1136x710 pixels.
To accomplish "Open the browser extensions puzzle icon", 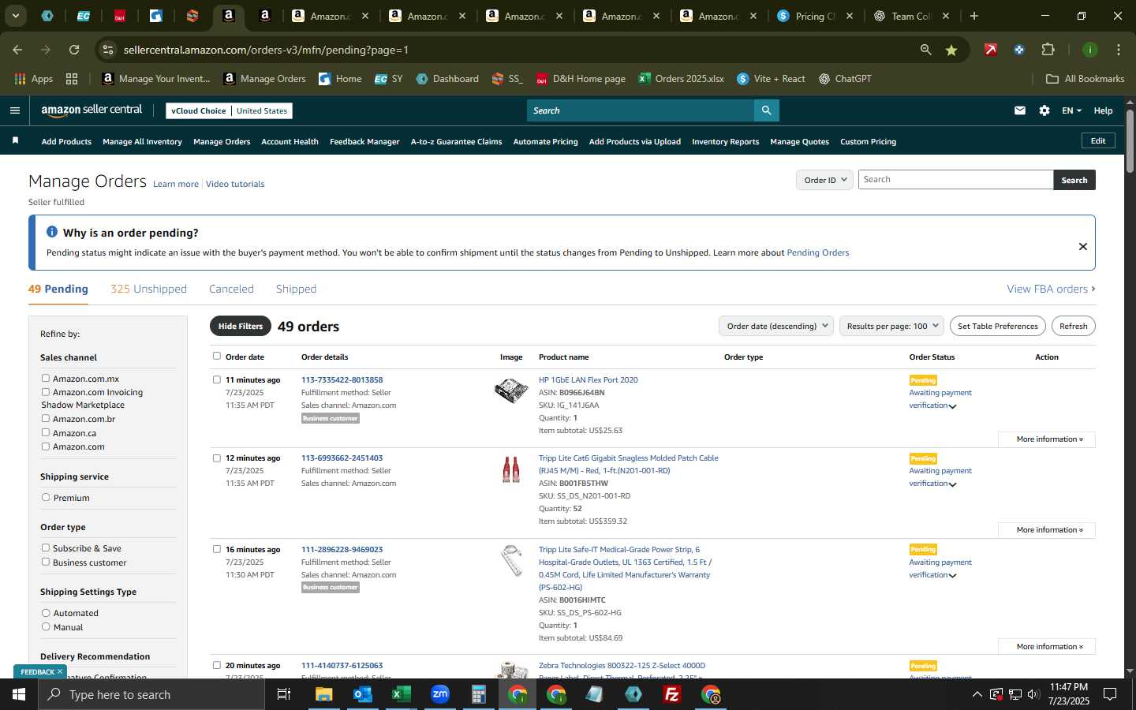I will pos(1048,50).
